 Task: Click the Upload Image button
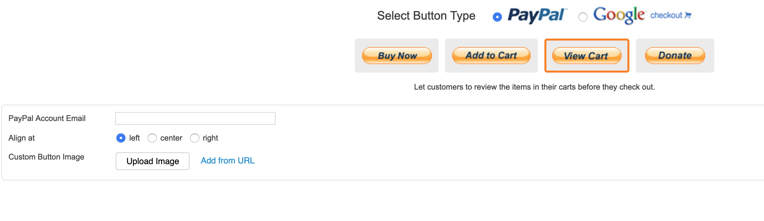tap(153, 161)
